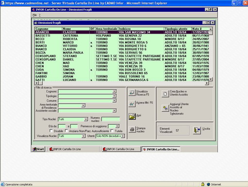Image resolution: width=248 pixels, height=187 pixels.
Task: Expand the Assistente sociale dropdown
Action: click(115, 111)
